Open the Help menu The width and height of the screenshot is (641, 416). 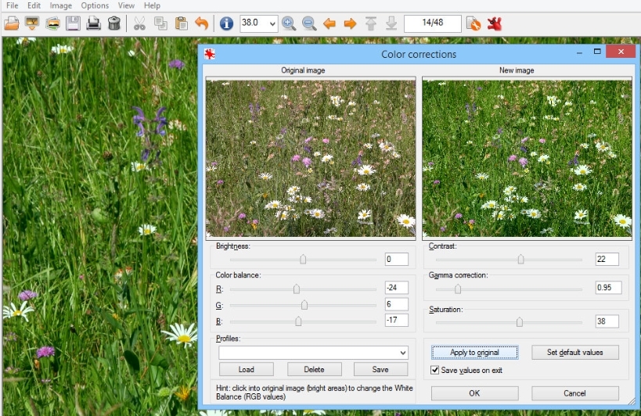click(152, 5)
